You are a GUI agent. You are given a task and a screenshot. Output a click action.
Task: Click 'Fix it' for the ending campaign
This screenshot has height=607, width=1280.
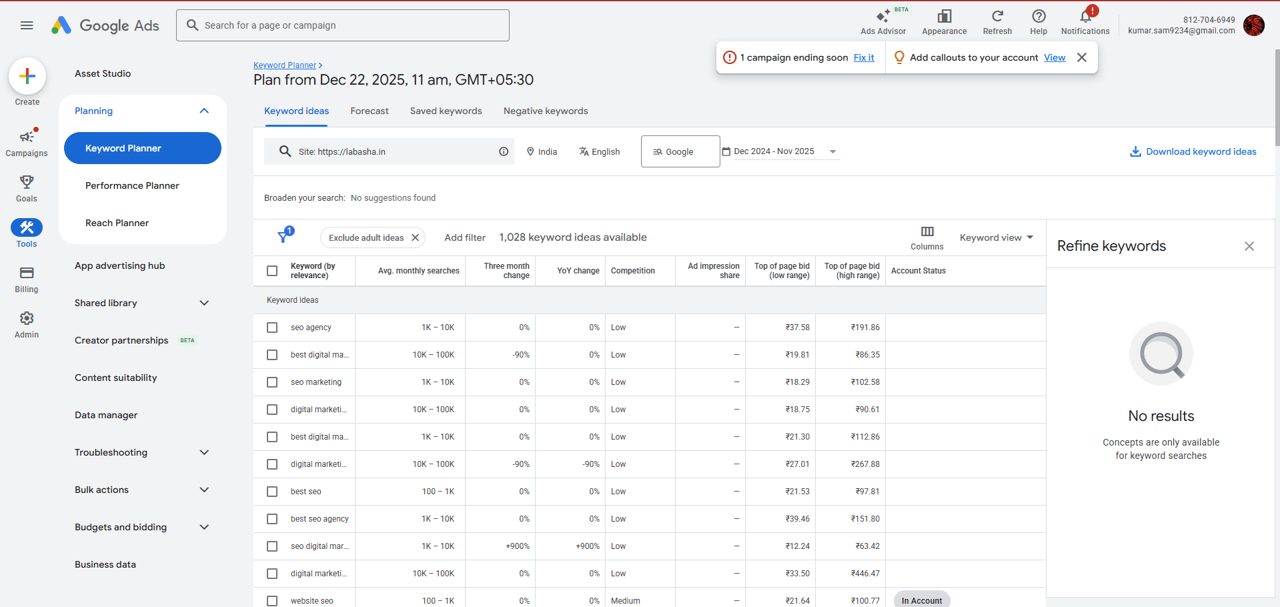pos(863,57)
